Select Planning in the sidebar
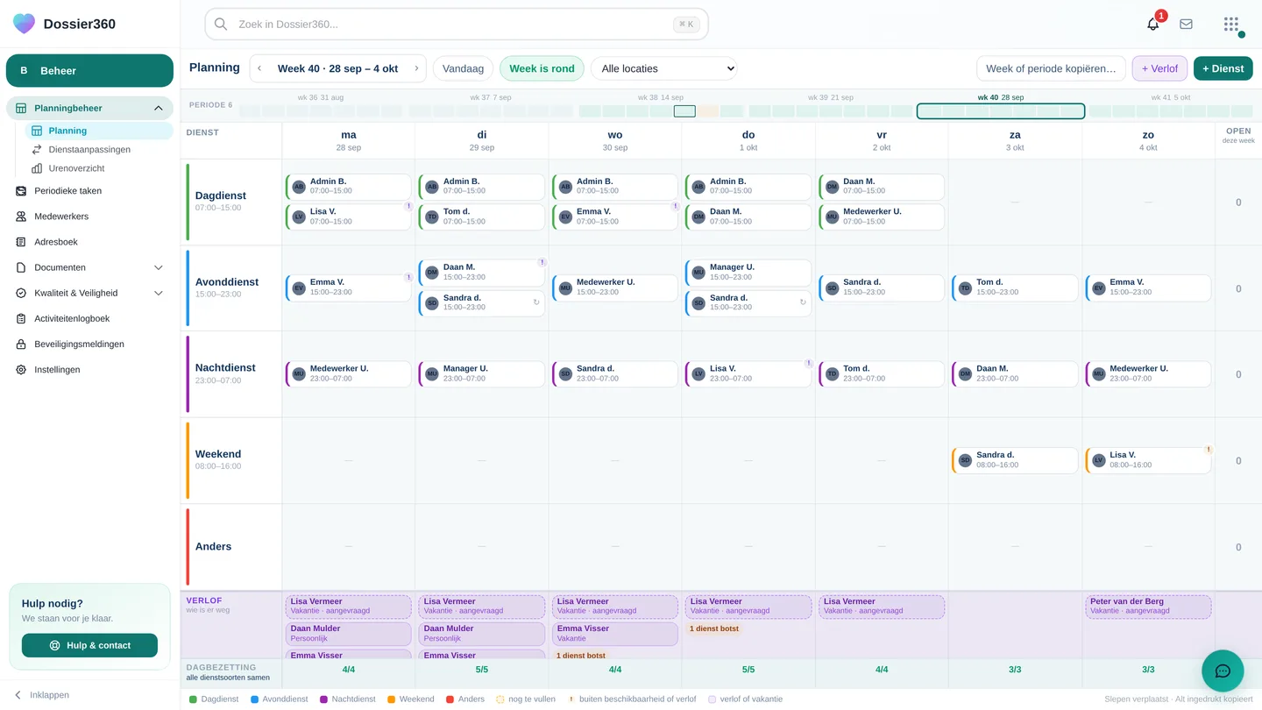1262x710 pixels. [98, 131]
